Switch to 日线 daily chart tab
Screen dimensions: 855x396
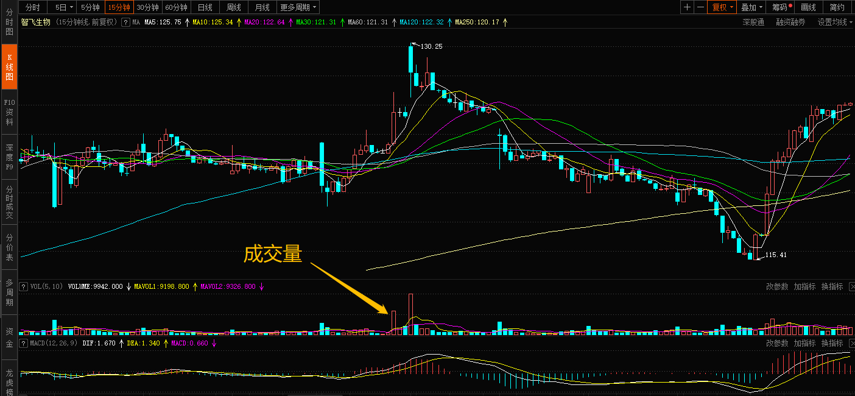[205, 7]
